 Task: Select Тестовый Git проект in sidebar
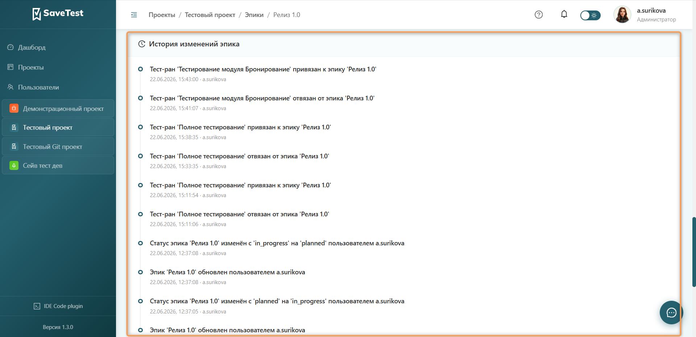point(58,146)
